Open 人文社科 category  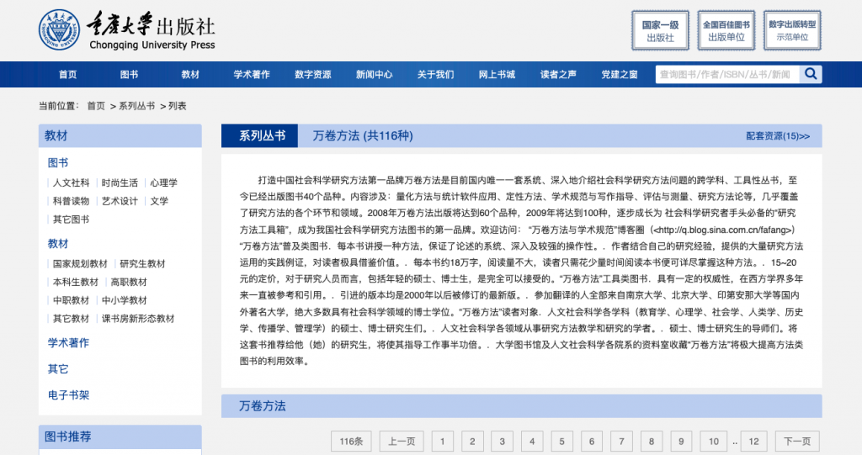point(71,183)
